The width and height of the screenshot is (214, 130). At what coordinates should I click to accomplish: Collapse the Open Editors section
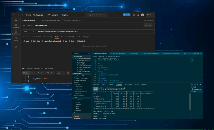pos(82,56)
